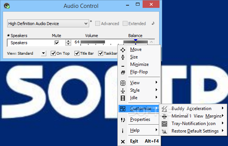Image resolution: width=228 pixels, height=146 pixels.
Task: Click the Speakers Volume slider bar
Action: (x=93, y=42)
